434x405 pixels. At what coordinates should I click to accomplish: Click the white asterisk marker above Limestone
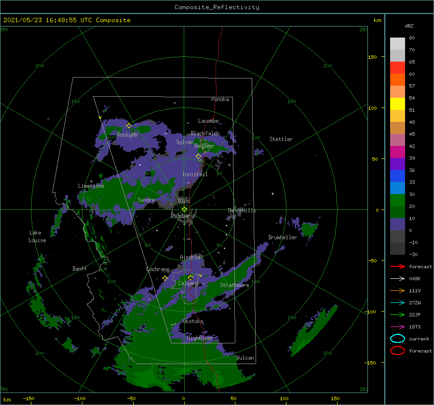[91, 182]
